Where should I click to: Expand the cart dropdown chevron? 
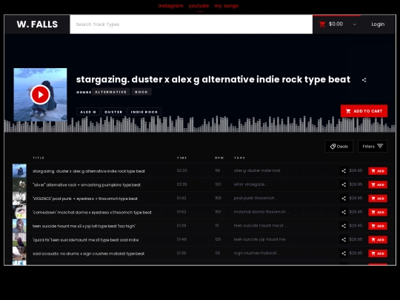coord(355,24)
